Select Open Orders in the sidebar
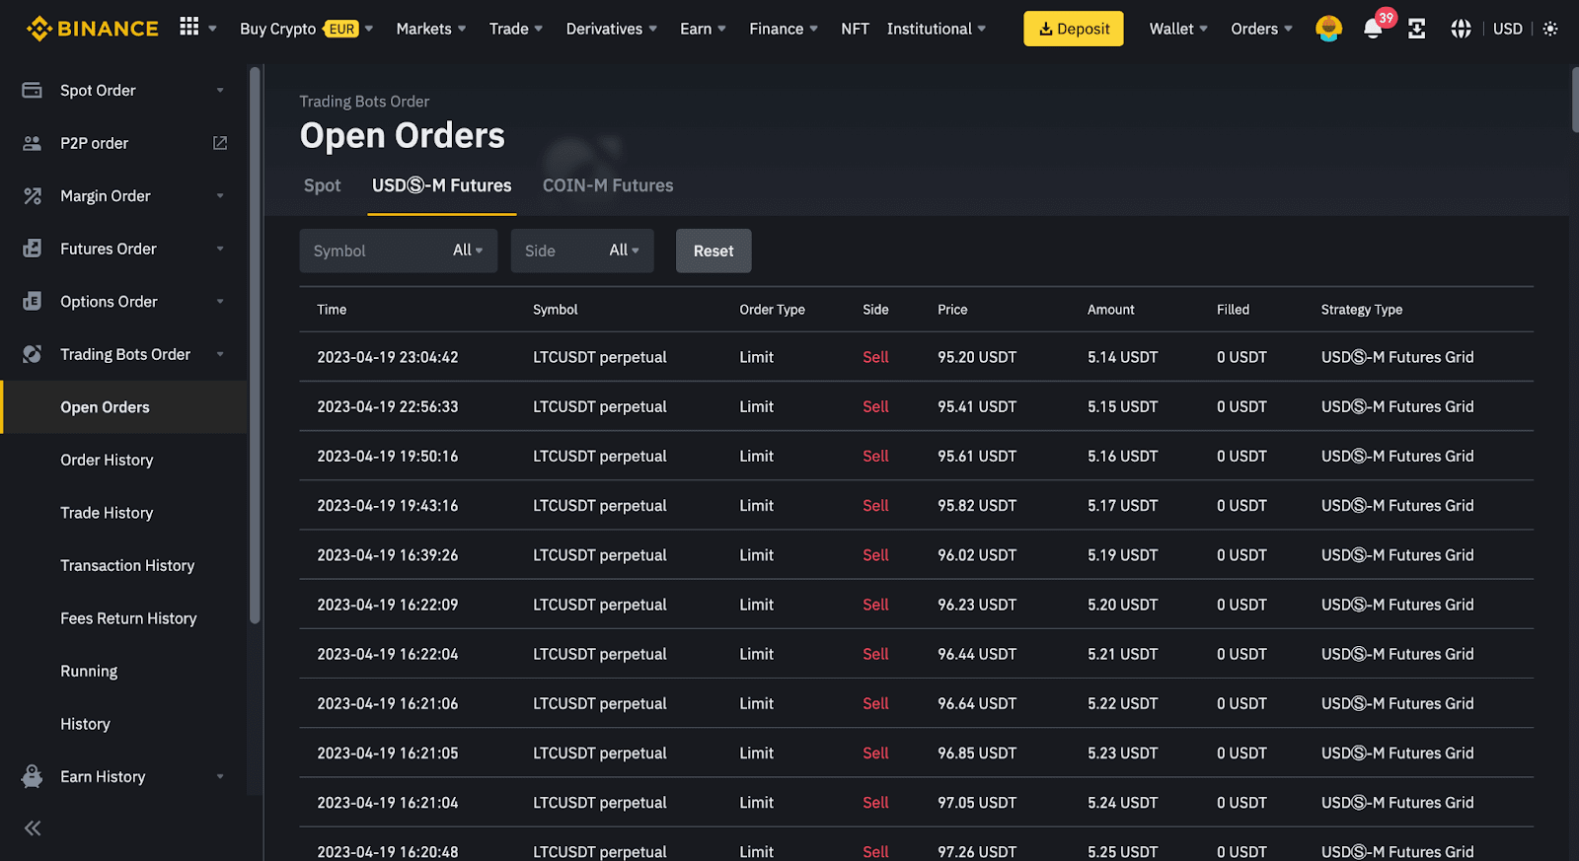Viewport: 1579px width, 861px height. (x=123, y=407)
